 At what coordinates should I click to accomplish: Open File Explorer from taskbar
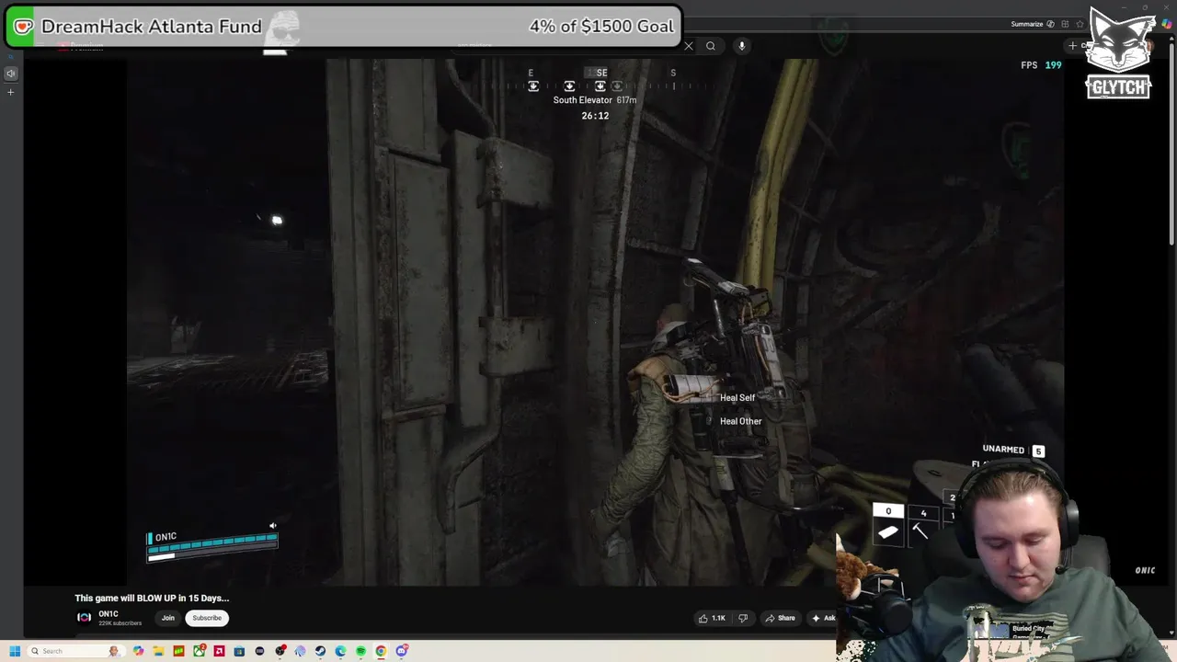point(158,651)
